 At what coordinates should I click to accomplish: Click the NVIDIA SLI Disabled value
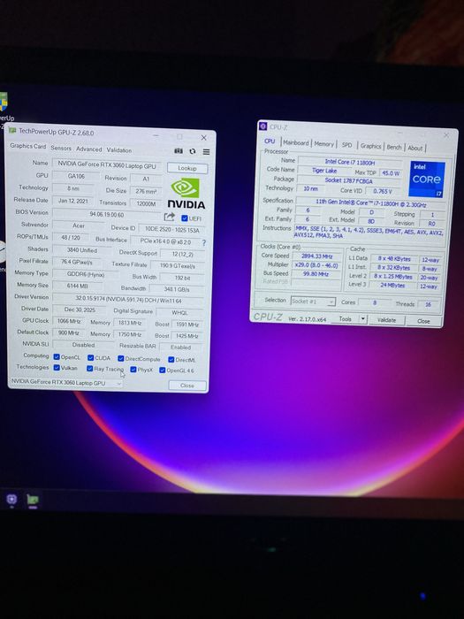click(x=84, y=345)
